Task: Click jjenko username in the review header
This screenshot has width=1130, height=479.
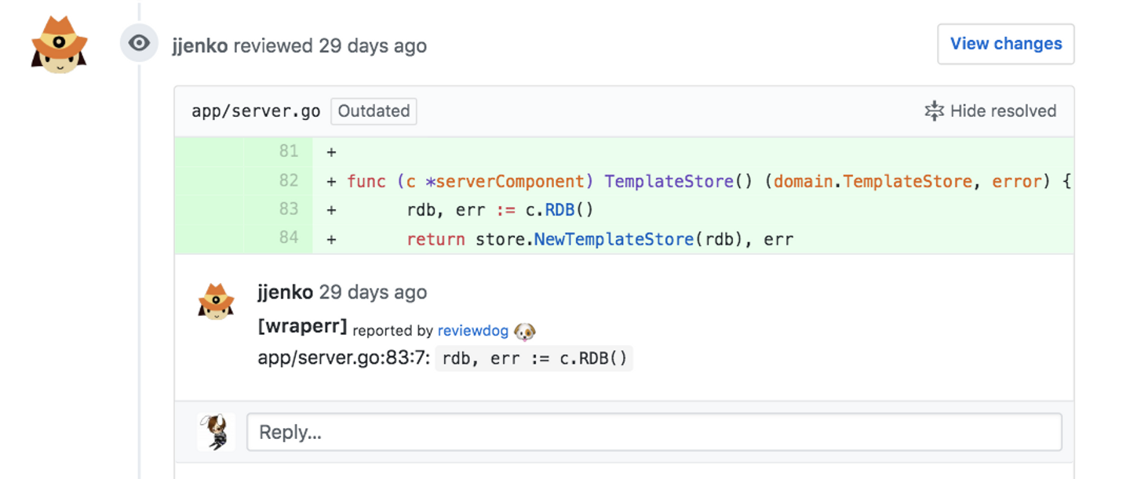Action: click(x=200, y=45)
